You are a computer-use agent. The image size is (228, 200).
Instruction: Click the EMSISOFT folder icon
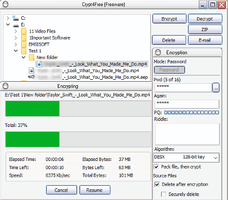coord(24,44)
